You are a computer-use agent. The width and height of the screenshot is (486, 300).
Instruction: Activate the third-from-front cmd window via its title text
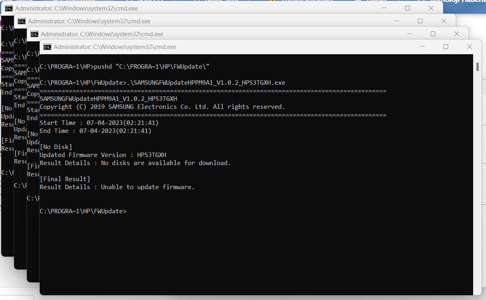pyautogui.click(x=89, y=21)
